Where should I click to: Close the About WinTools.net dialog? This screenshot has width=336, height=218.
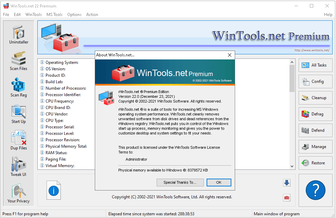click(x=230, y=55)
